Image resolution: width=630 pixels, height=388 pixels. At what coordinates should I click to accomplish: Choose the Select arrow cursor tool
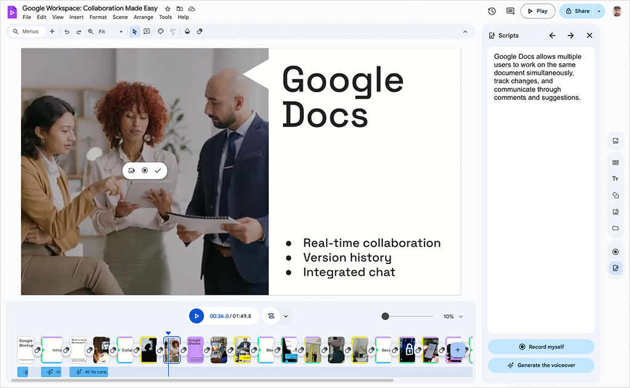tap(135, 31)
